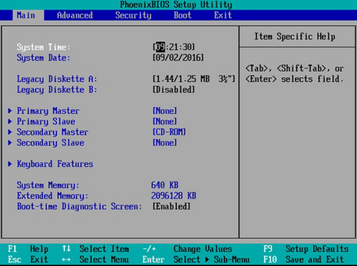Switch to the Boot tab
The width and height of the screenshot is (357, 266).
pyautogui.click(x=182, y=15)
